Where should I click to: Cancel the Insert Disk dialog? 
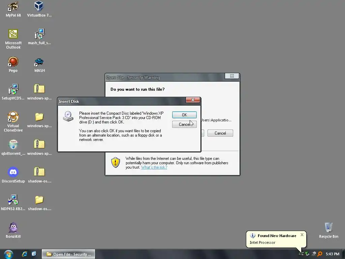click(184, 124)
